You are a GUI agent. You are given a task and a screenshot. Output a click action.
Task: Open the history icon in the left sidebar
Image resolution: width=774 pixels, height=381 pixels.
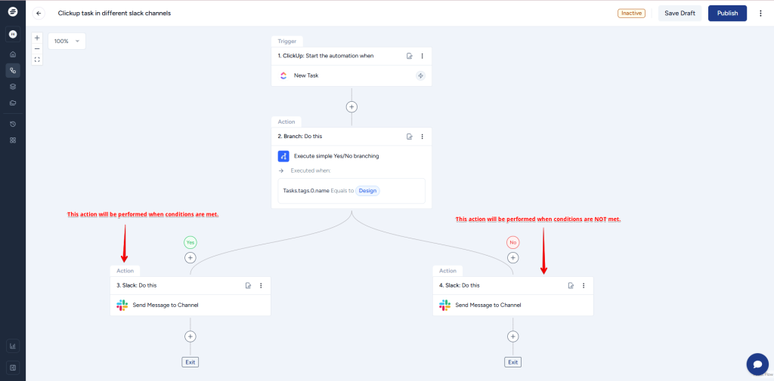click(13, 124)
